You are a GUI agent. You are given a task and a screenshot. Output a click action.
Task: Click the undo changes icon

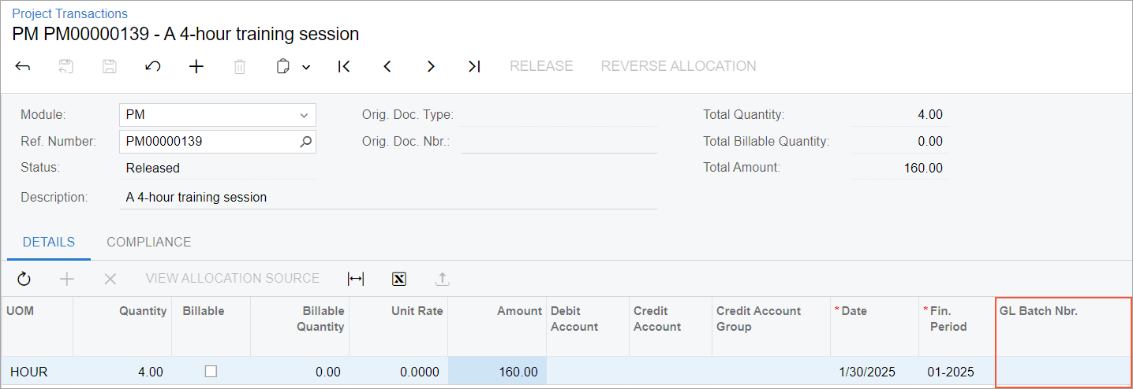(153, 67)
